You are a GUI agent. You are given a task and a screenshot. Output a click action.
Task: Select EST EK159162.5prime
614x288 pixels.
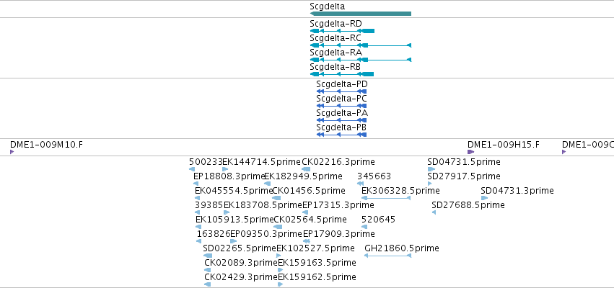pyautogui.click(x=281, y=285)
